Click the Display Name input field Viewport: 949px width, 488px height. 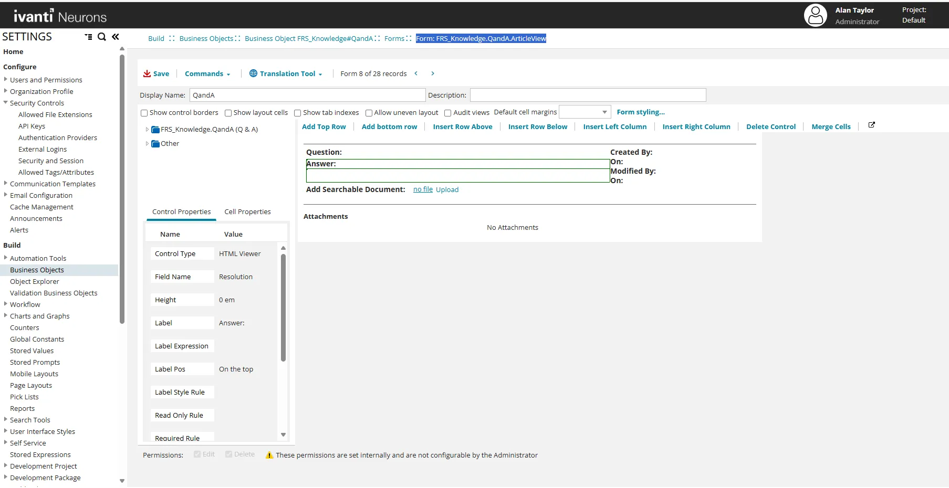pyautogui.click(x=307, y=95)
